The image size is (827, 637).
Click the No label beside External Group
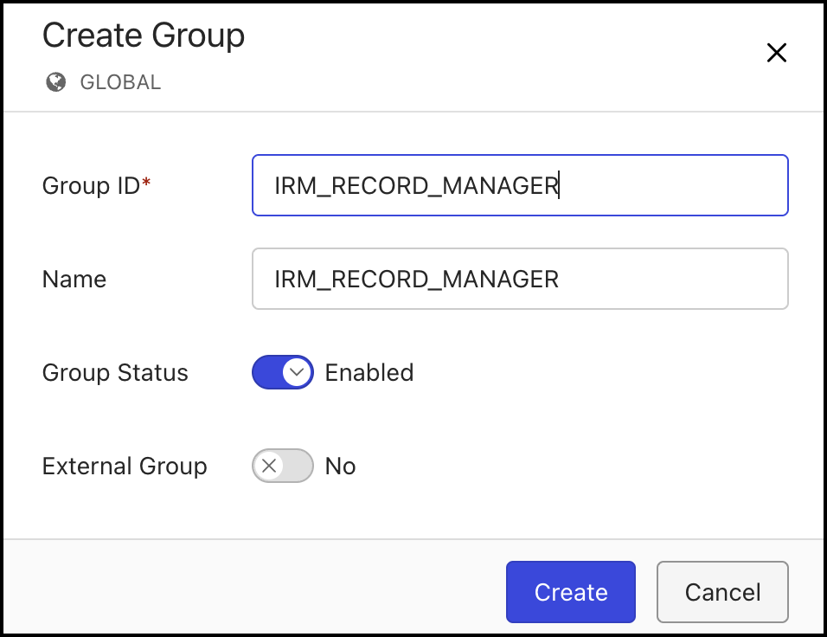pos(340,466)
